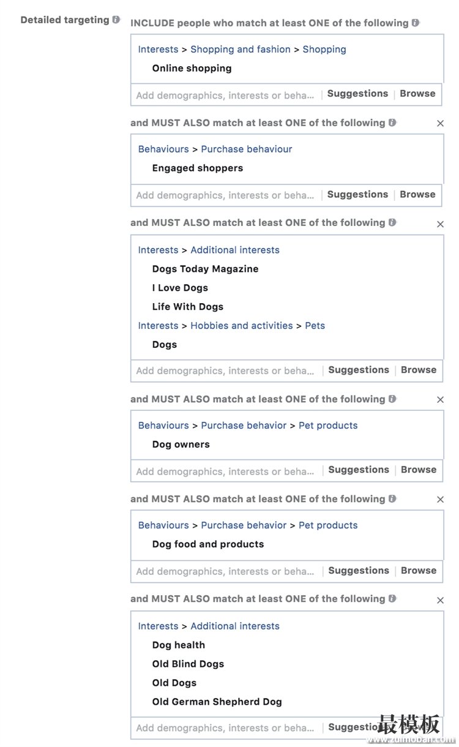This screenshot has width=459, height=747.
Task: Select the I Love Dogs interest
Action: 180,288
